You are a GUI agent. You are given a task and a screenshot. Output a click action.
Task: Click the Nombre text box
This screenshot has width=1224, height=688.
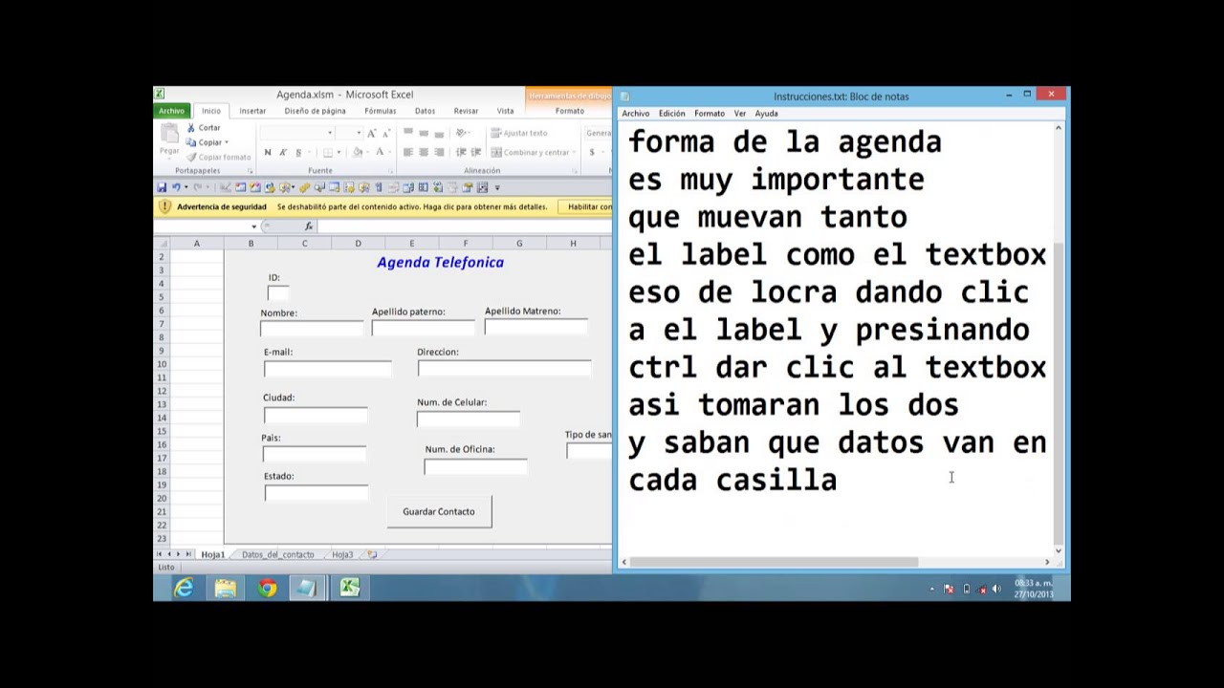312,328
